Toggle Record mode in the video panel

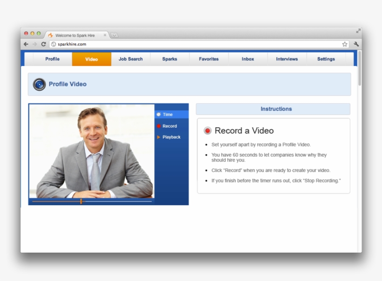tap(169, 126)
